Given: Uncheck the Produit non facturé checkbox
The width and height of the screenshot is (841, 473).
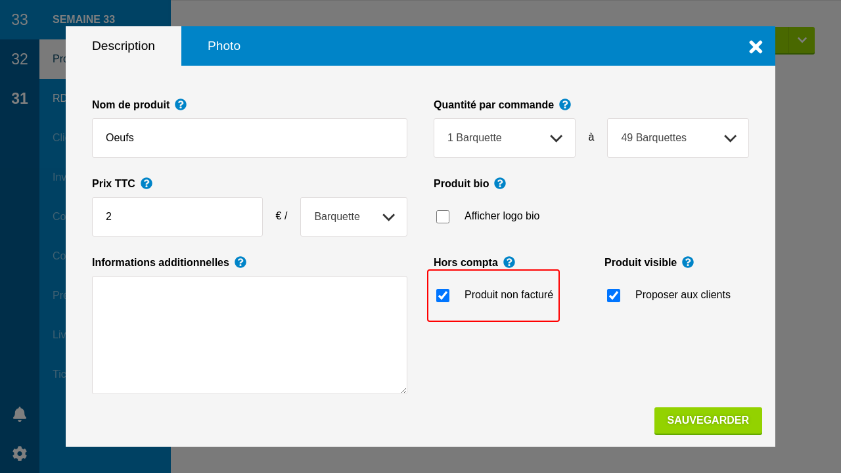Looking at the screenshot, I should (443, 296).
